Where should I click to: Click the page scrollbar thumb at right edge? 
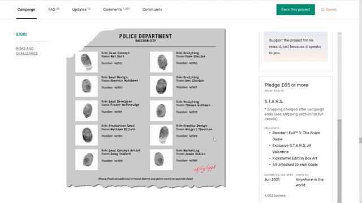click(360, 140)
